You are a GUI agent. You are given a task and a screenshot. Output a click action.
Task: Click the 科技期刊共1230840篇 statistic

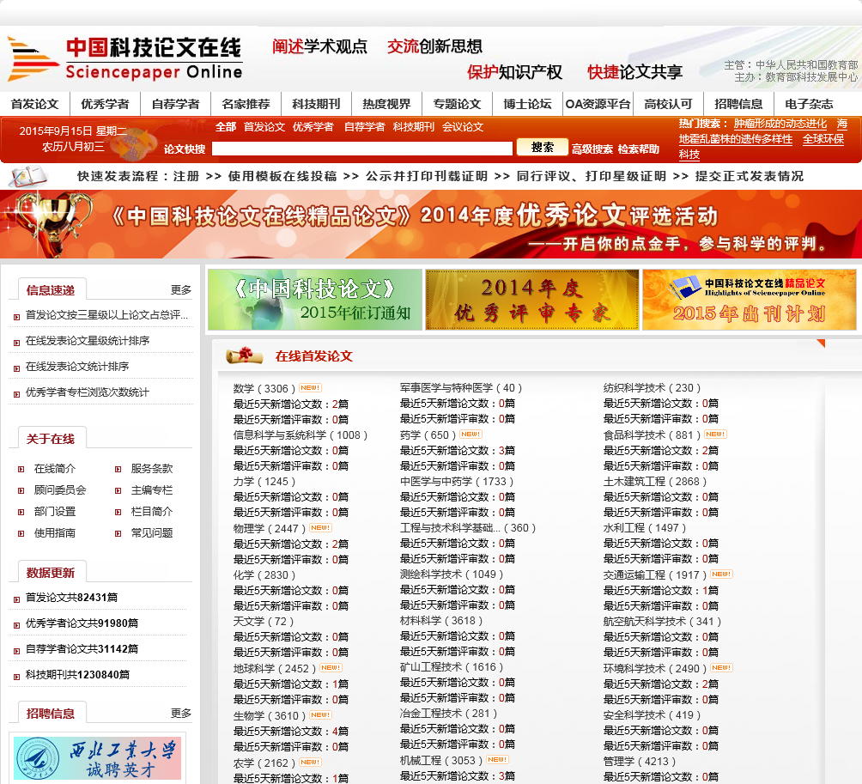coord(77,675)
